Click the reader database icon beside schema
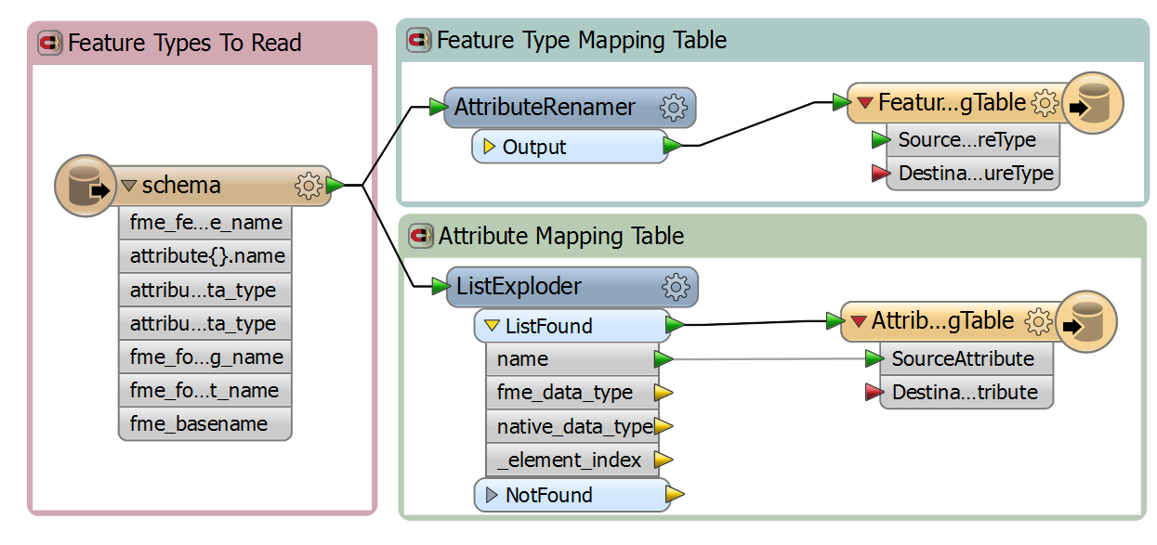The height and width of the screenshot is (545, 1157). [x=85, y=185]
